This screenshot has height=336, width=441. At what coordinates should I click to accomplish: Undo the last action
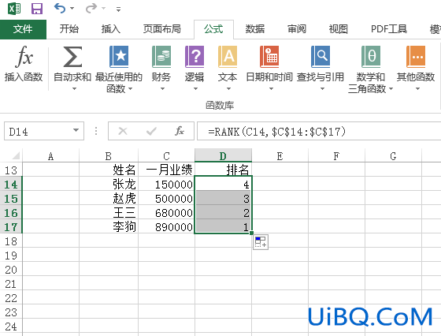[x=60, y=9]
